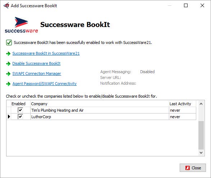This screenshot has width=211, height=178.
Task: Click the LuthorCorp row indicator arrow
Action: point(9,117)
